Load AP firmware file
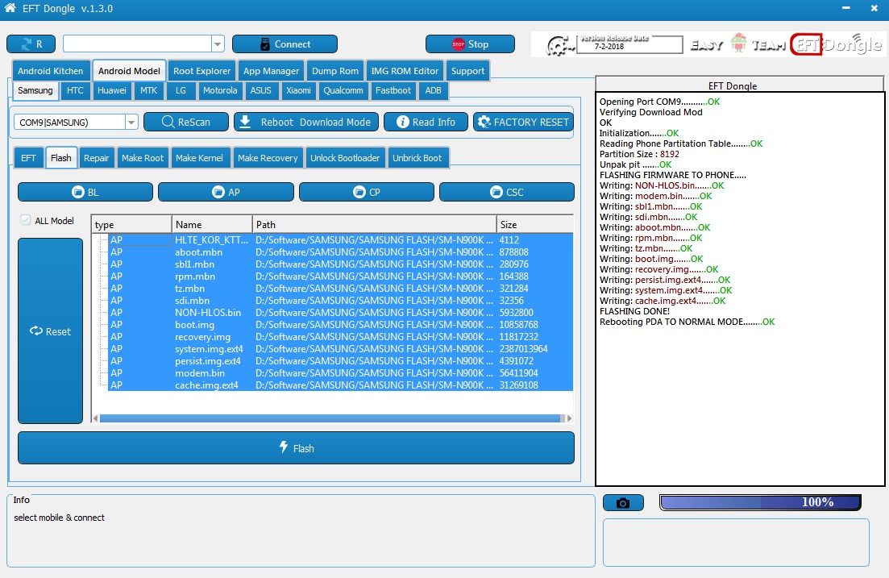The width and height of the screenshot is (889, 578). pos(226,193)
